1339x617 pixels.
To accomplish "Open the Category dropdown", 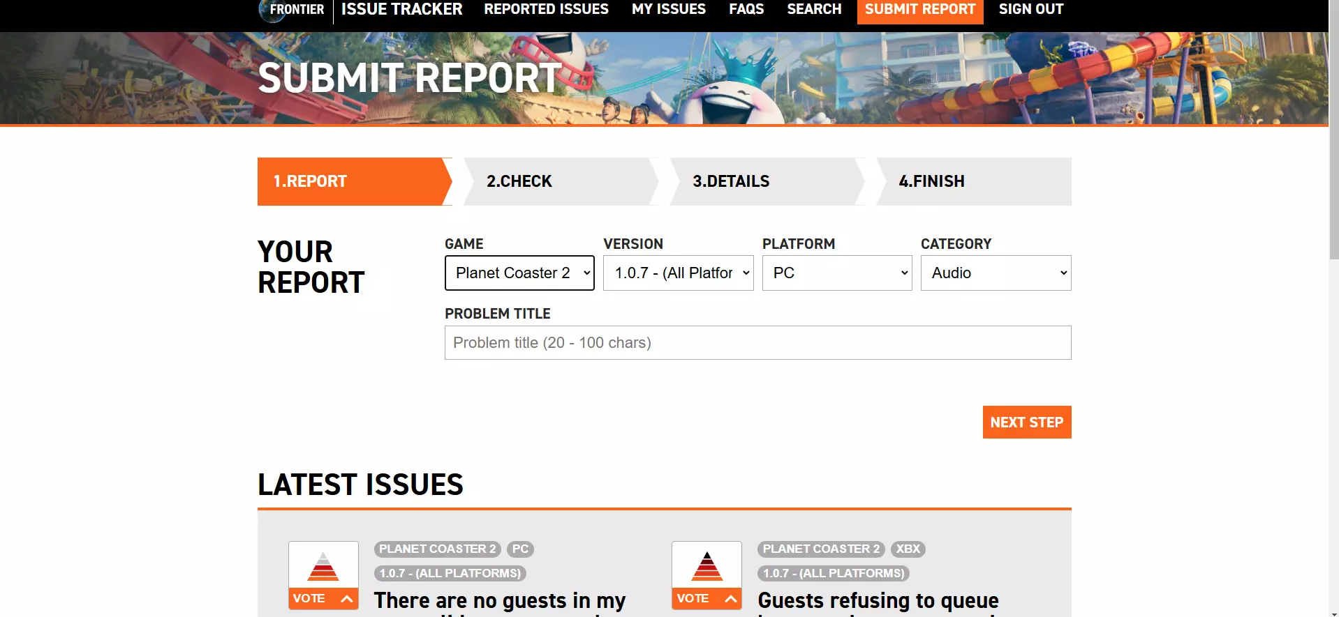I will click(996, 273).
